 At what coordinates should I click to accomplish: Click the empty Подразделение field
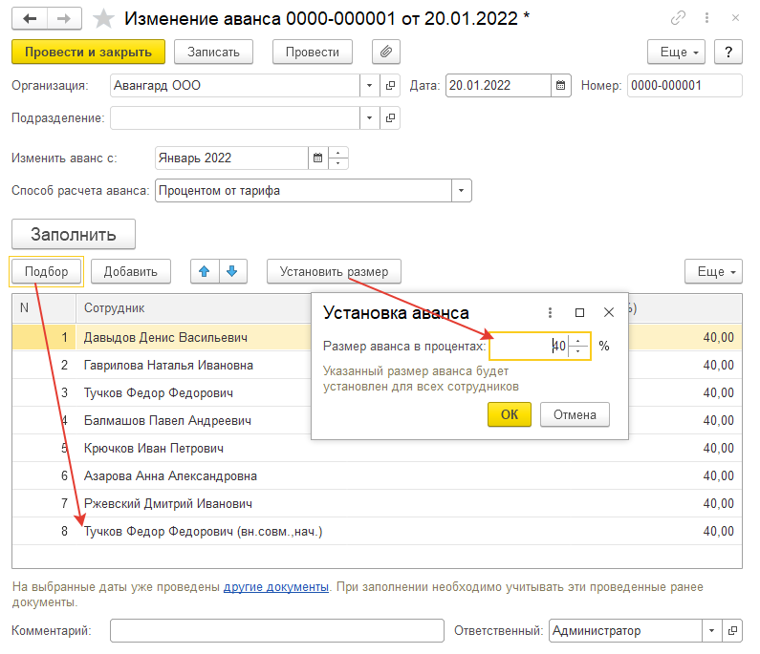coord(235,118)
